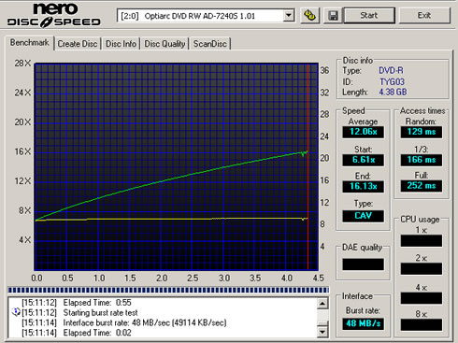Open the Disc Info tab
Viewport: 458px width, 343px height.
[x=121, y=44]
